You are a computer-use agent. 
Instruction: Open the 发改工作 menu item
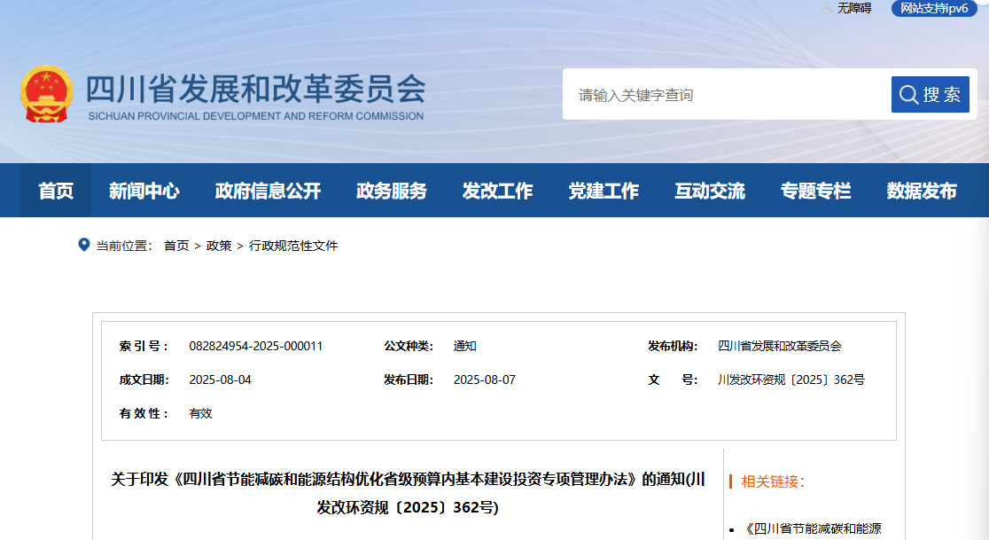coord(497,191)
